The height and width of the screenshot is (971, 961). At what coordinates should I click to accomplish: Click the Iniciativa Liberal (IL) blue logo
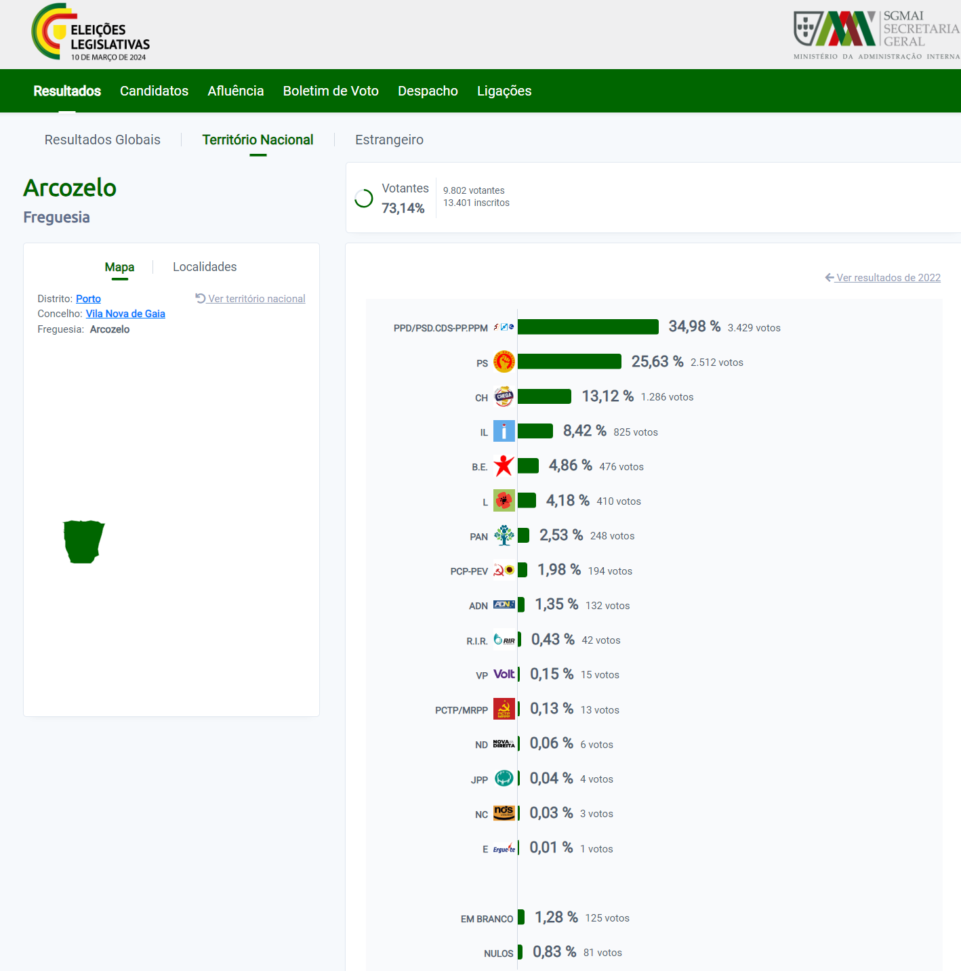coord(504,431)
